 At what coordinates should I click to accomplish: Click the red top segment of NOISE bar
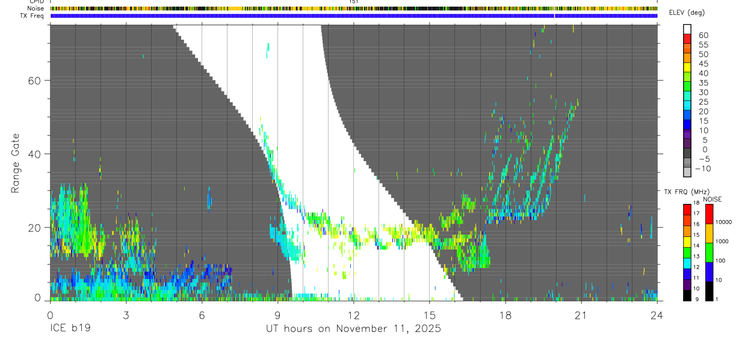[709, 214]
